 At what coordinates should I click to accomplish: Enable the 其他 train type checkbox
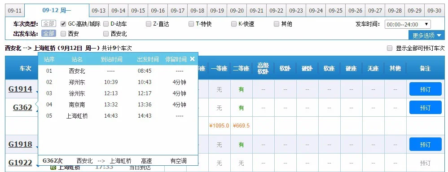(x=276, y=24)
